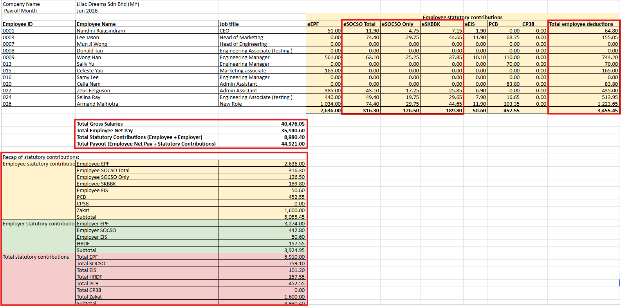Screen dimensions: 621x306
Task: Select the total deductions sum 3,455.45
Action: [583, 110]
